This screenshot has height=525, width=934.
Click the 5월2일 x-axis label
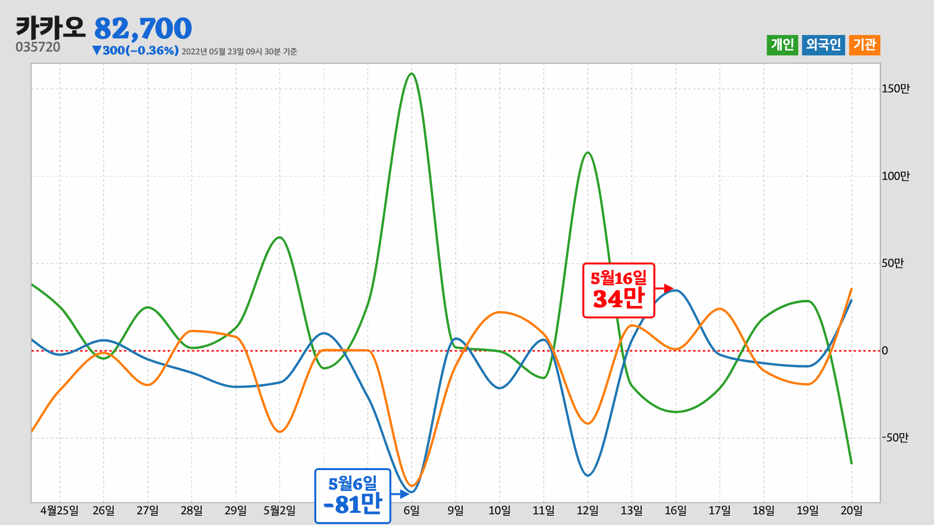(280, 510)
